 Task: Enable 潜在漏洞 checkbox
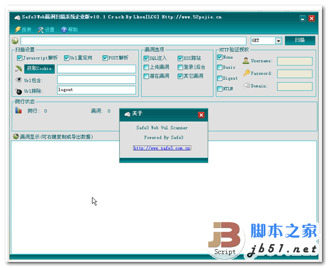(x=146, y=76)
